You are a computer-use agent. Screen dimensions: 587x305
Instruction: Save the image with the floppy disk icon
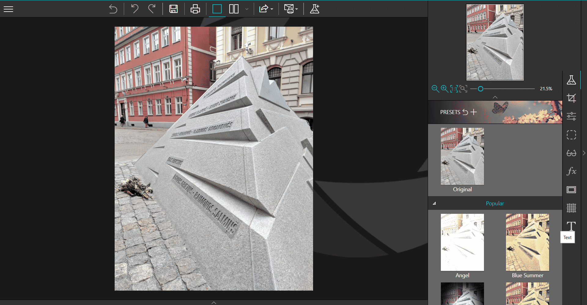(174, 9)
